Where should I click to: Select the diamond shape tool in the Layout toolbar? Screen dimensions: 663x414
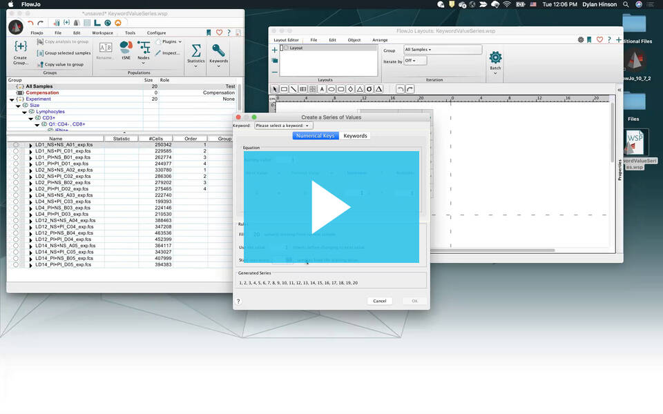coord(350,89)
